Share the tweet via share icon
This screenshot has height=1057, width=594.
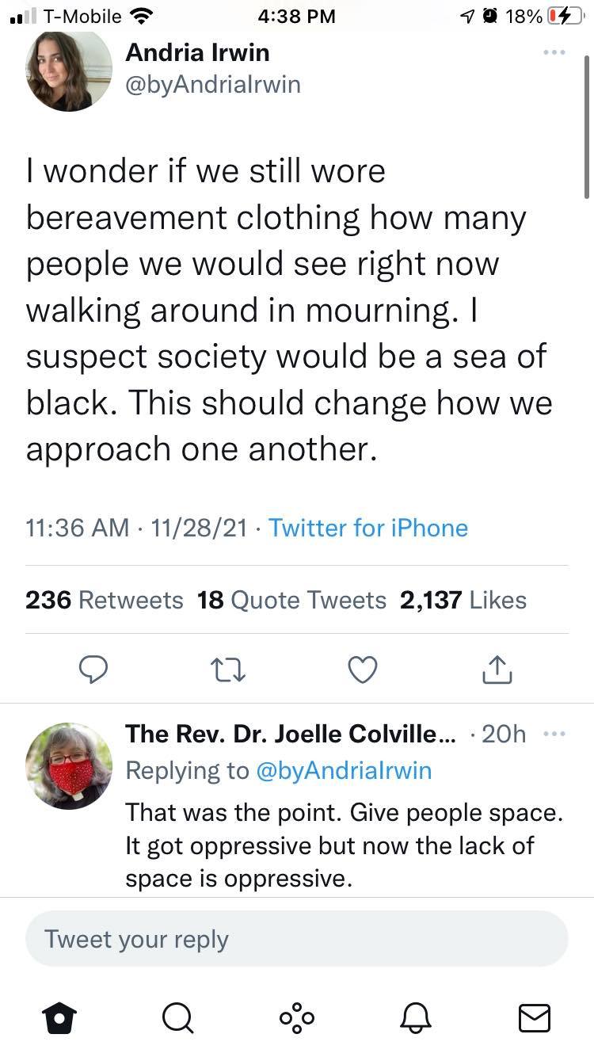[497, 670]
